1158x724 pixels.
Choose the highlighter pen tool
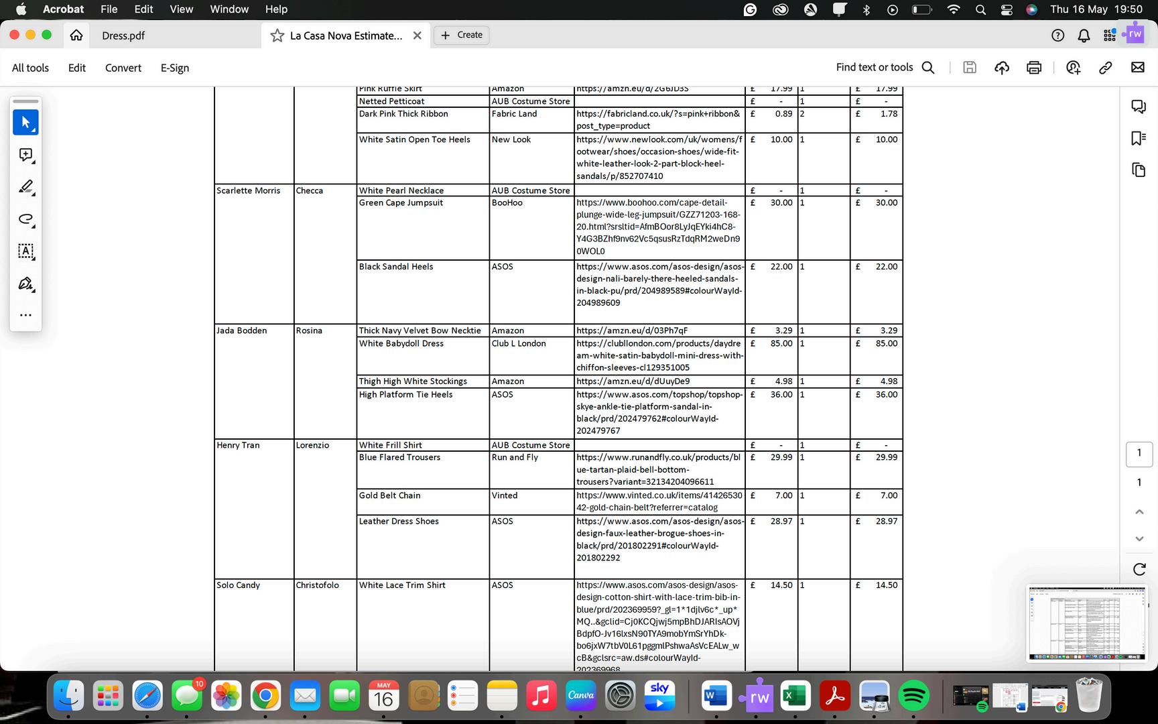click(25, 187)
